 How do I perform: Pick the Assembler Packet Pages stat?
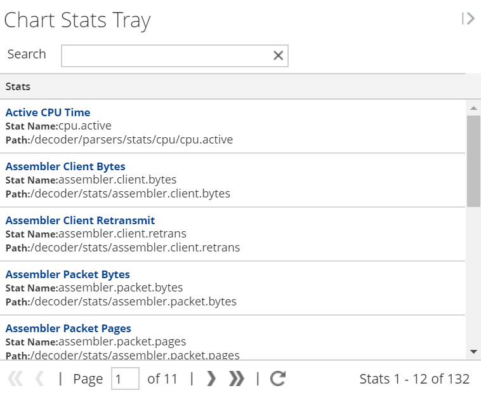click(x=68, y=328)
